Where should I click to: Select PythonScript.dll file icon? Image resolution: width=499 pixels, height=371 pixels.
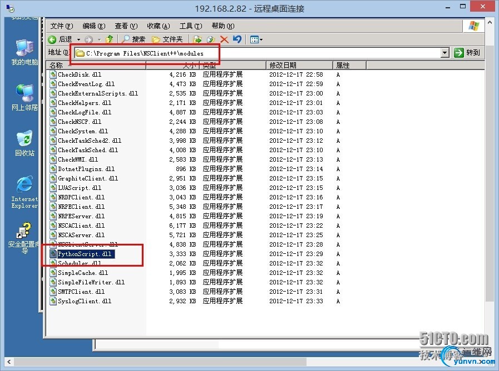(53, 254)
